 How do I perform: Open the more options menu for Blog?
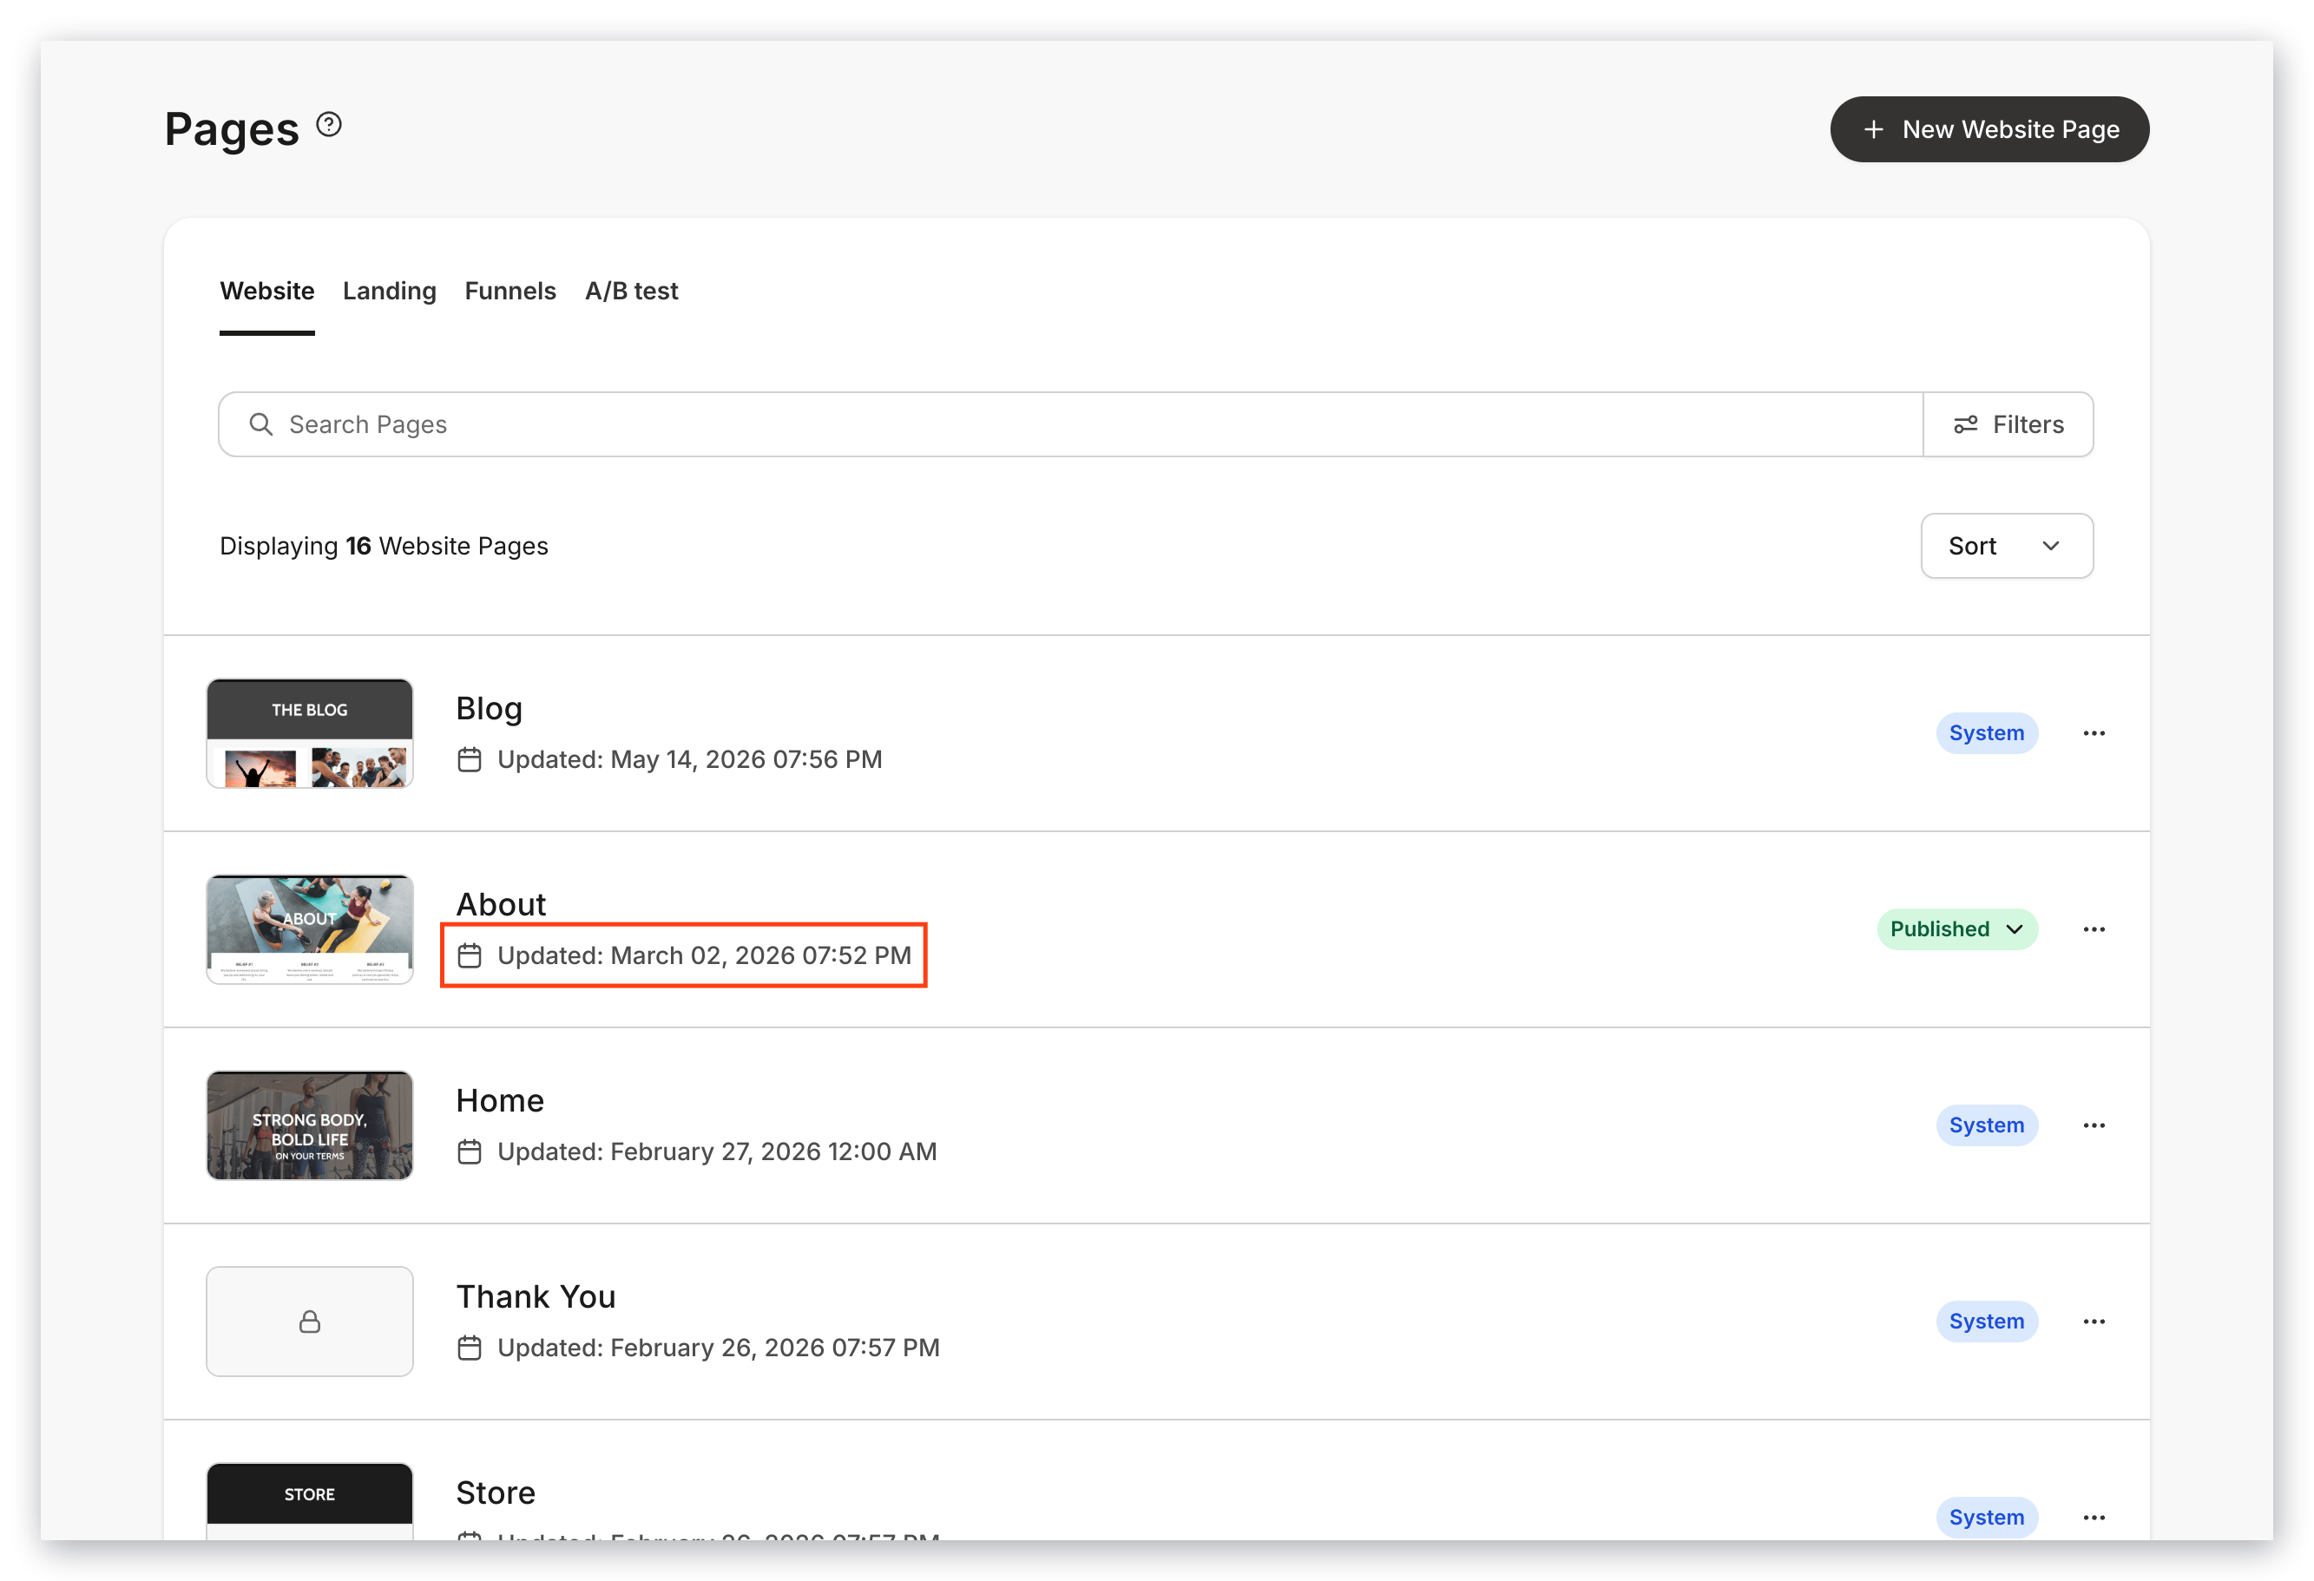[x=2093, y=732]
